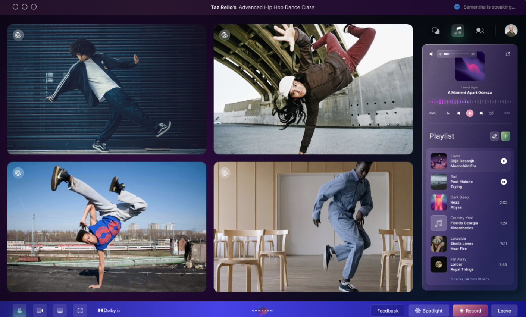
Task: Click the 'Post Malone' artist name
Action: [x=461, y=182]
